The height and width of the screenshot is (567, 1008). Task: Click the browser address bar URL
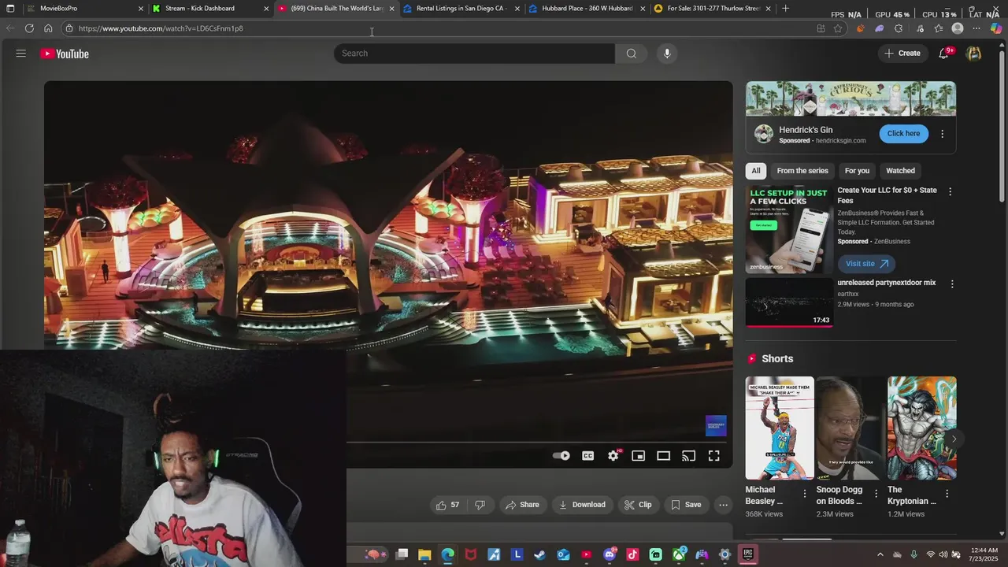161,28
